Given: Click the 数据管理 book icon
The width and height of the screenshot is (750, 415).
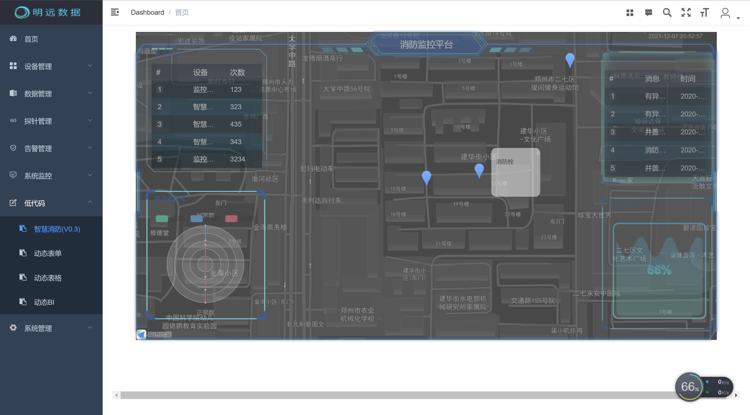Looking at the screenshot, I should pos(13,93).
